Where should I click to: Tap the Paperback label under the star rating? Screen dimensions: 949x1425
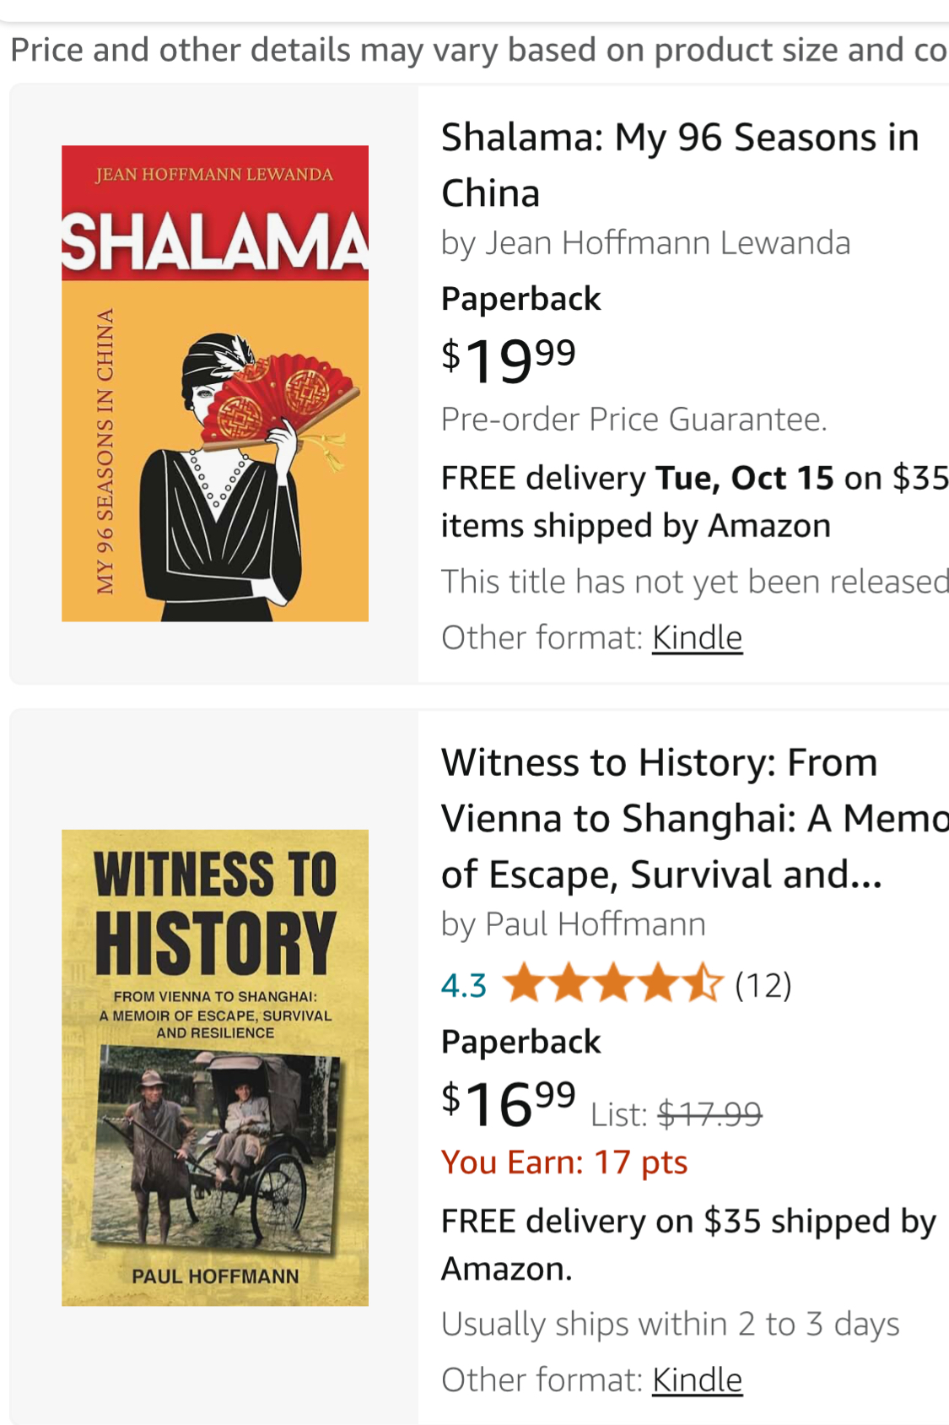(x=520, y=1042)
